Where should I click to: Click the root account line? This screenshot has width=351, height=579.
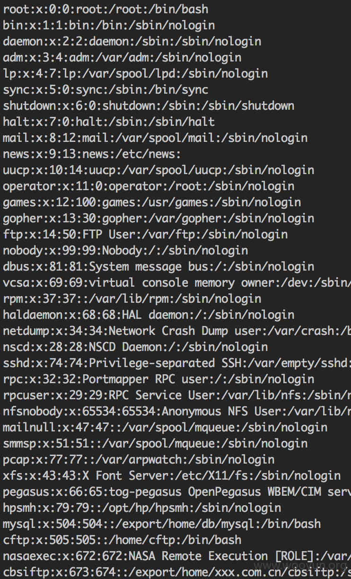tap(105, 9)
